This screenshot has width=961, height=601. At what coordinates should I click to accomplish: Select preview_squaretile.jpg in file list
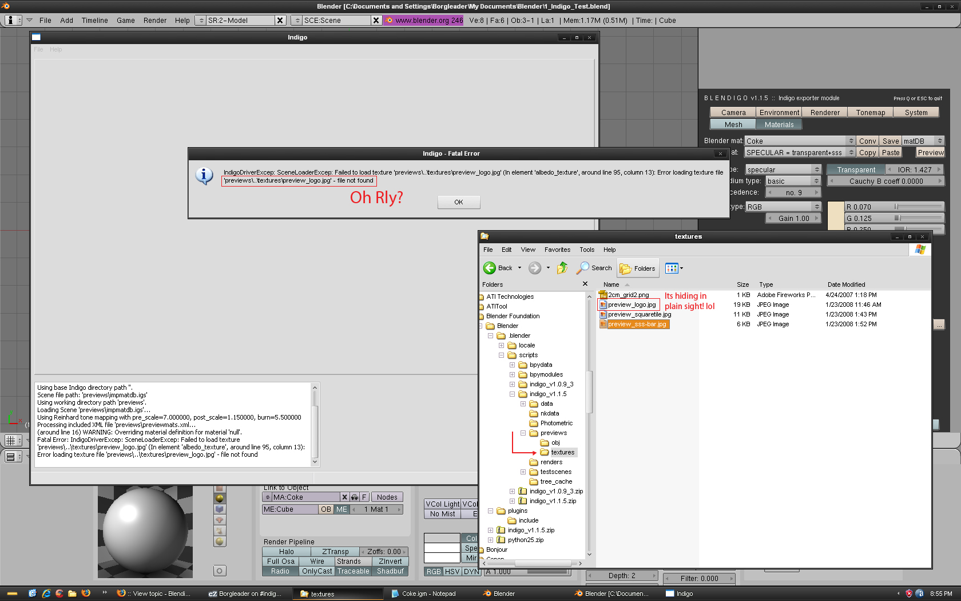(x=640, y=314)
